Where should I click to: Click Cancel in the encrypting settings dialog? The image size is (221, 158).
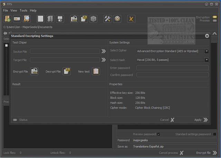coord(167,120)
